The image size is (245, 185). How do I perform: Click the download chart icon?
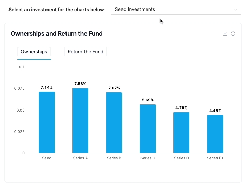click(x=225, y=34)
